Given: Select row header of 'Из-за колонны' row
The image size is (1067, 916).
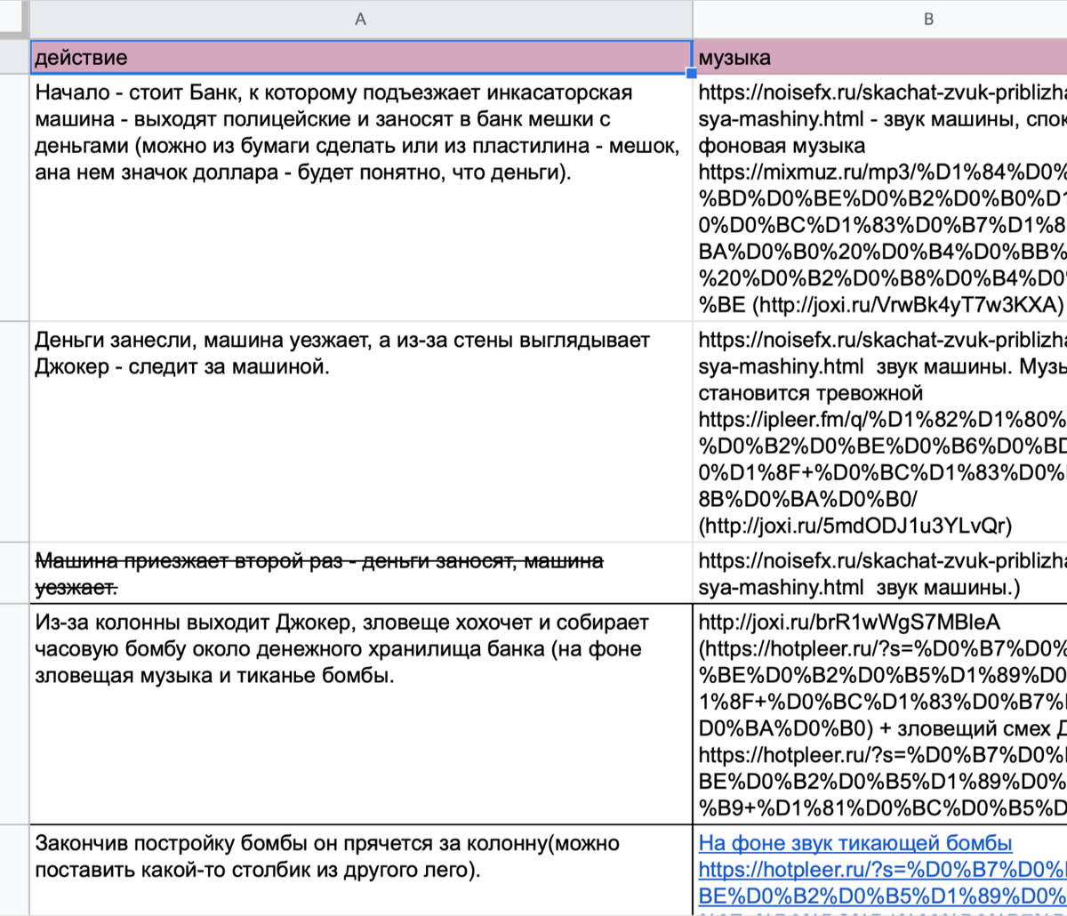Looking at the screenshot, I should pos(14,713).
